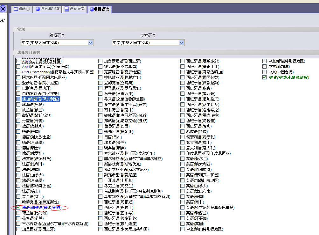This screenshot has width=319, height=235.
Task: Select the 冰岛语(冰岛) text row
Action: click(33, 105)
